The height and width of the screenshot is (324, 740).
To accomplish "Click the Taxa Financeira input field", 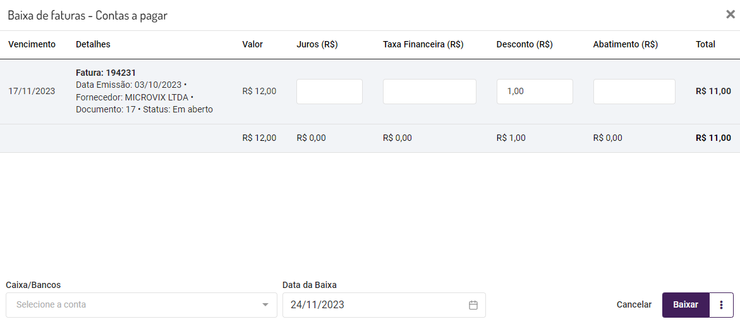I will pyautogui.click(x=429, y=92).
